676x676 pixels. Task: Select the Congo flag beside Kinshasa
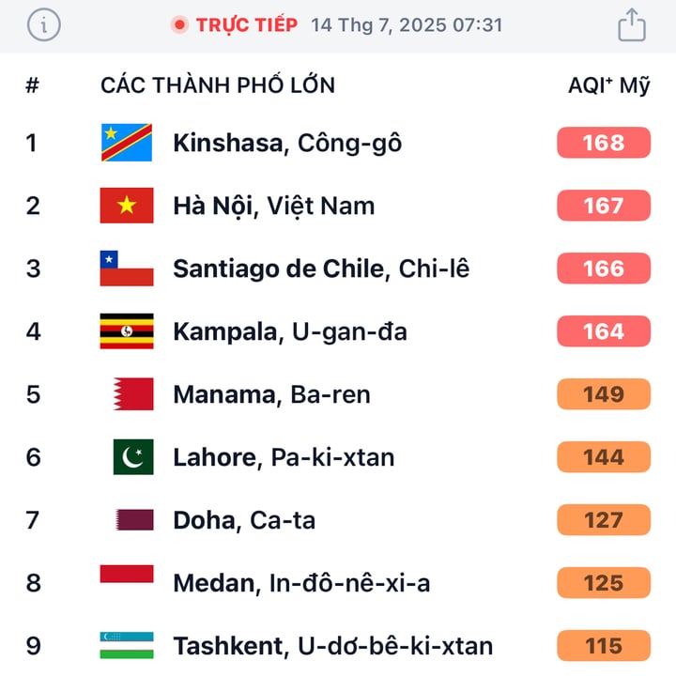127,143
